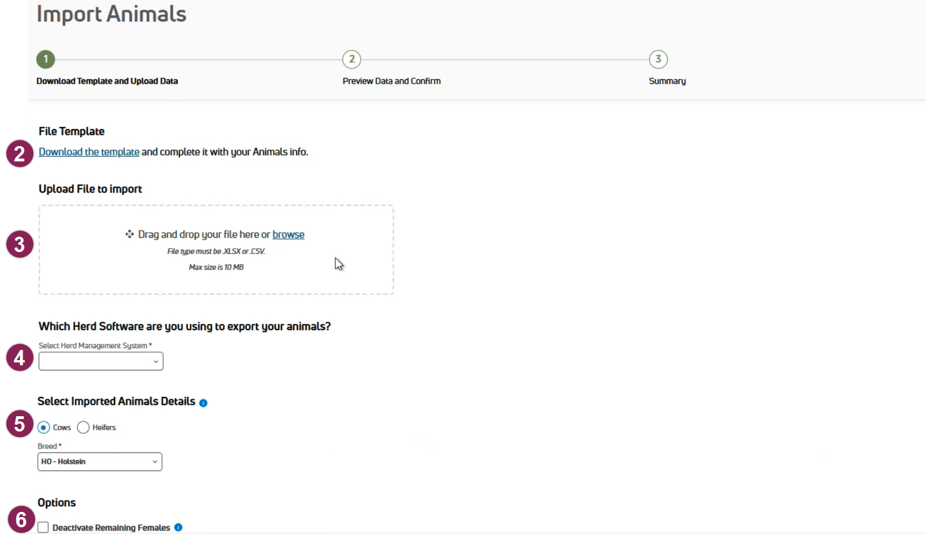Click step 2 circle in progress stepper
This screenshot has width=926, height=534.
352,59
